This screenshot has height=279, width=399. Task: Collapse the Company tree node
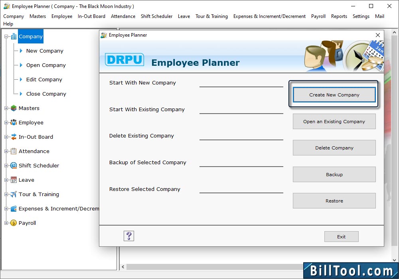(6, 37)
